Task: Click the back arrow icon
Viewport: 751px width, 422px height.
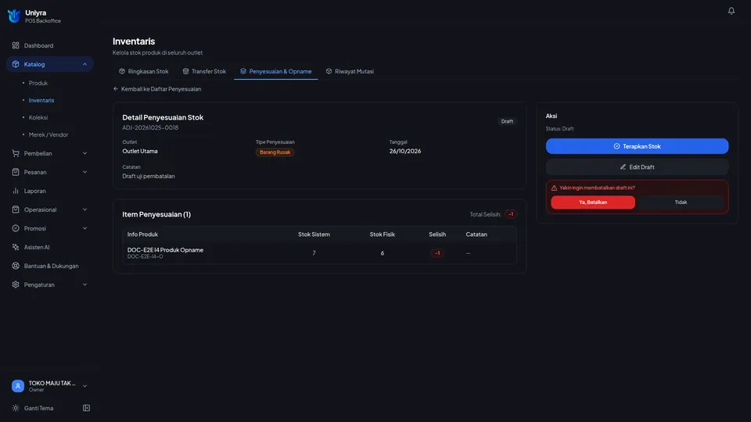Action: (116, 89)
